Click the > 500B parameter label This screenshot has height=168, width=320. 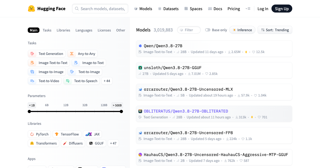point(117,105)
